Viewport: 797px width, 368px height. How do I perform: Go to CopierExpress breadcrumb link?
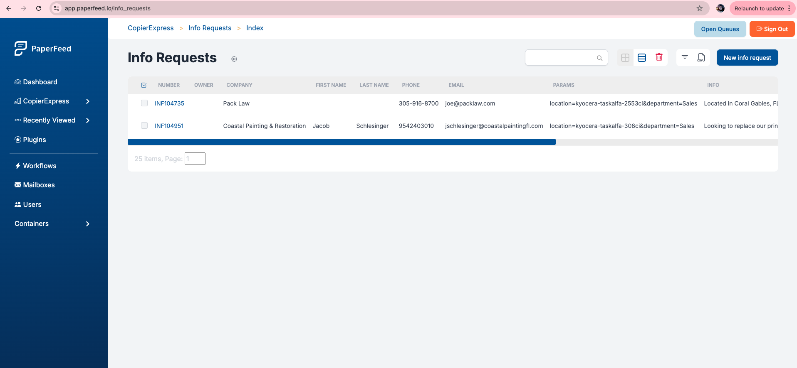(151, 28)
